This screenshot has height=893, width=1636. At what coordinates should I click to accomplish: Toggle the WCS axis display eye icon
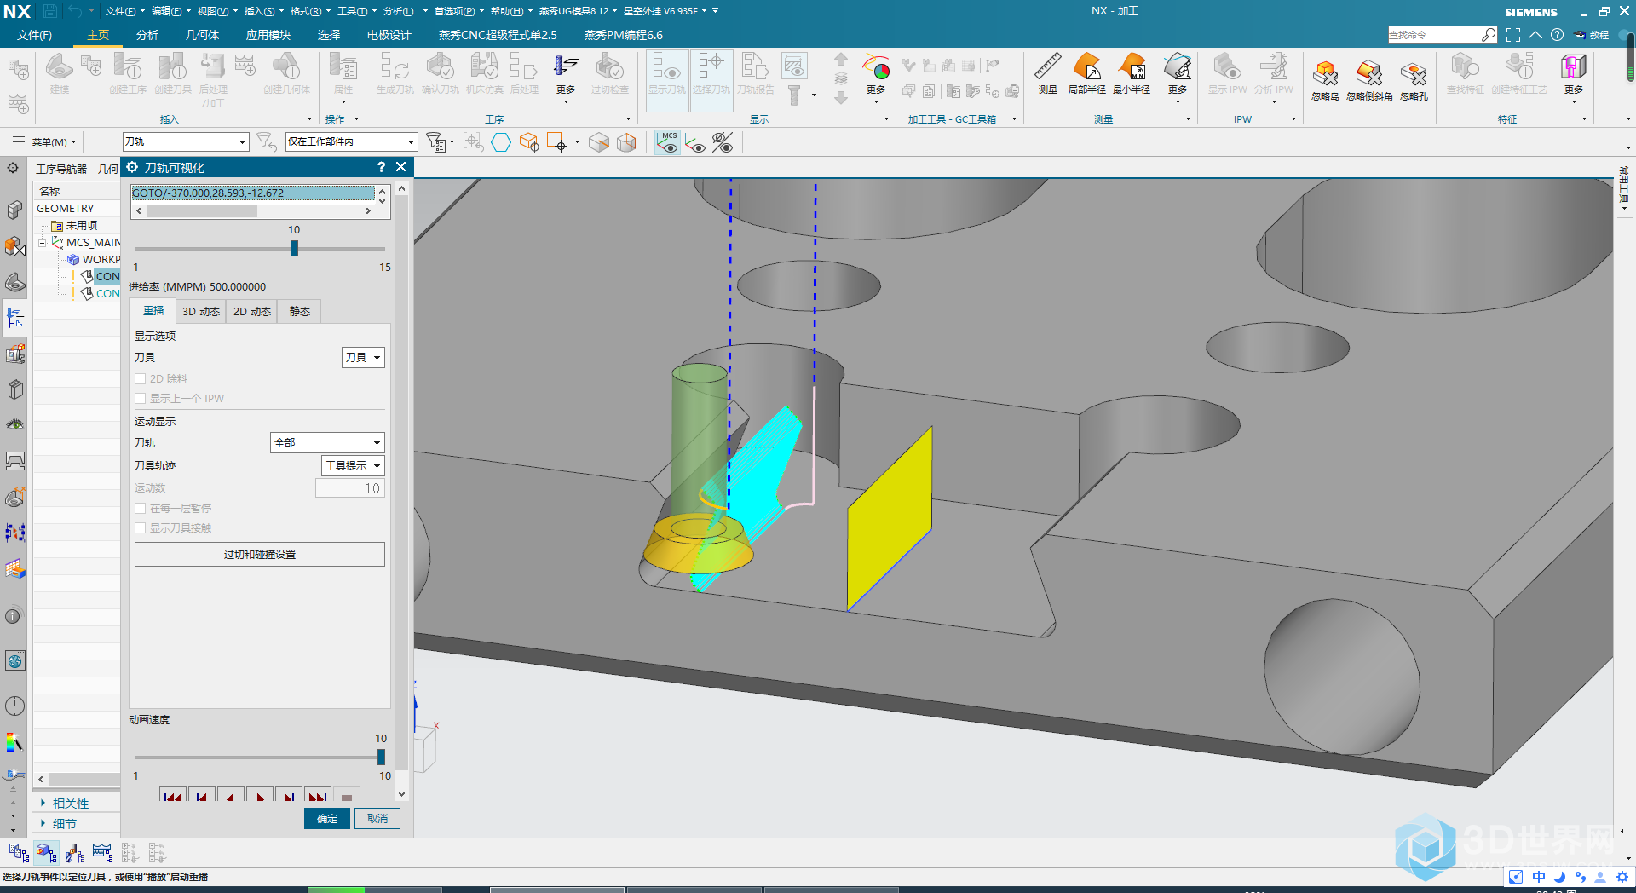tap(695, 142)
